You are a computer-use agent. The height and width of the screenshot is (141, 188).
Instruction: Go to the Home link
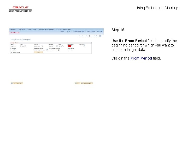[62, 31]
